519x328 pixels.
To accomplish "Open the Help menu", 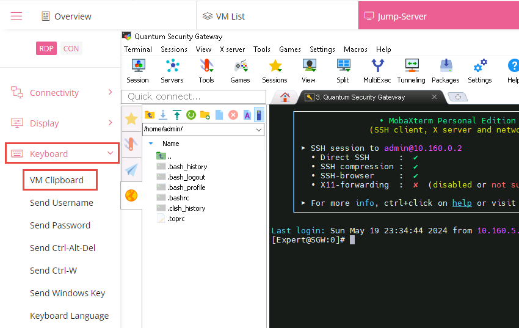I will point(383,49).
